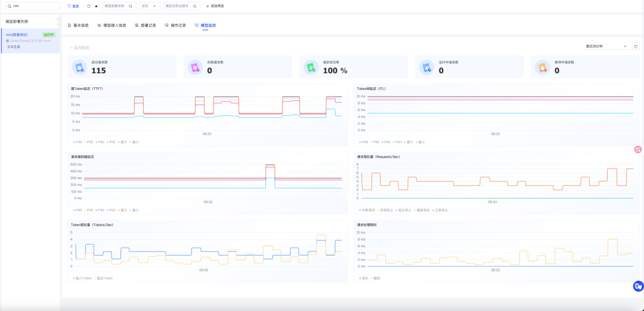
Task: Click the refresh icon beside 最近30分钟
Action: (x=636, y=47)
